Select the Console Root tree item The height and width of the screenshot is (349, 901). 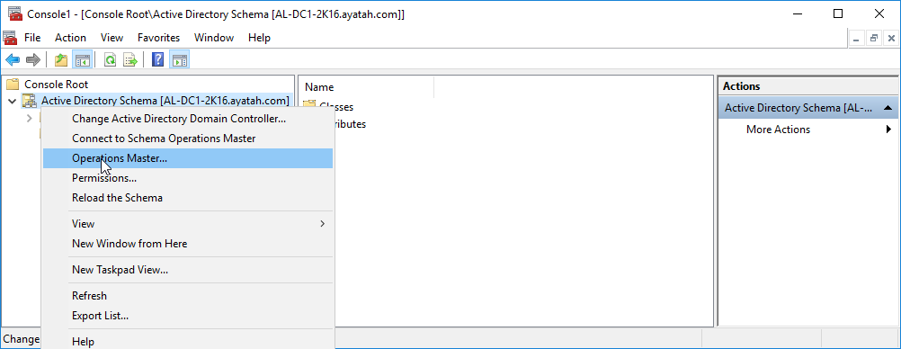pos(57,85)
